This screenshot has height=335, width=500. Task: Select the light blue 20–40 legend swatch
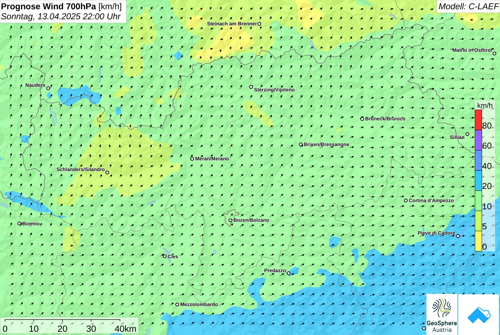[x=478, y=180]
